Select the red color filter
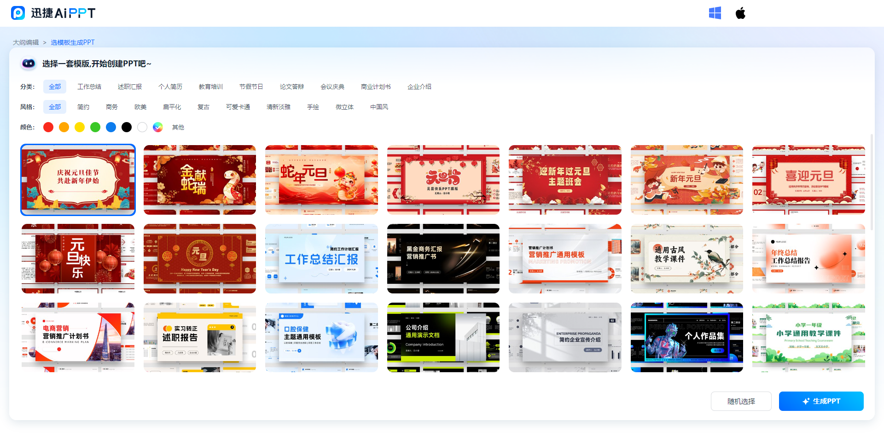The height and width of the screenshot is (433, 884). click(48, 127)
